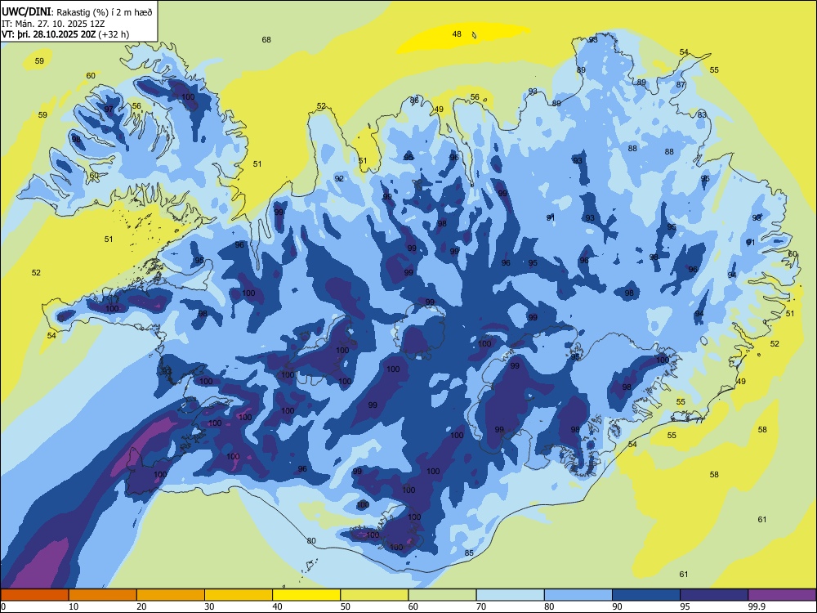817x613 pixels.
Task: Click the humidity value '68' on the map
Action: (x=266, y=39)
